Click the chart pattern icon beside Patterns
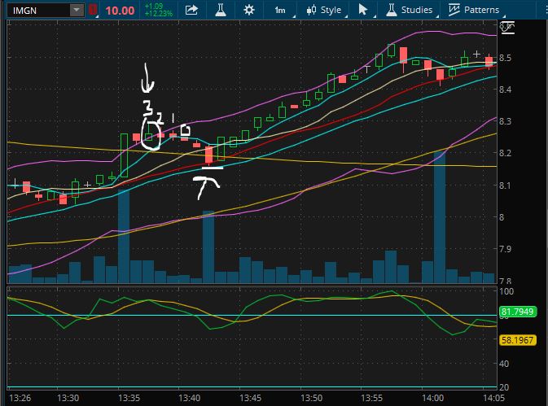The width and height of the screenshot is (548, 406). (454, 10)
